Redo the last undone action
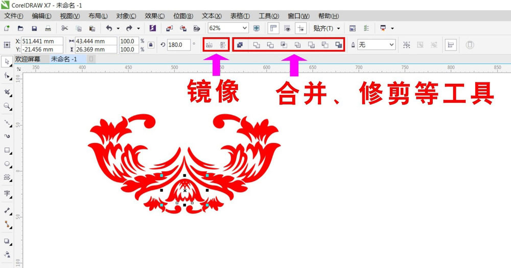Image resolution: width=511 pixels, height=268 pixels. [x=129, y=28]
